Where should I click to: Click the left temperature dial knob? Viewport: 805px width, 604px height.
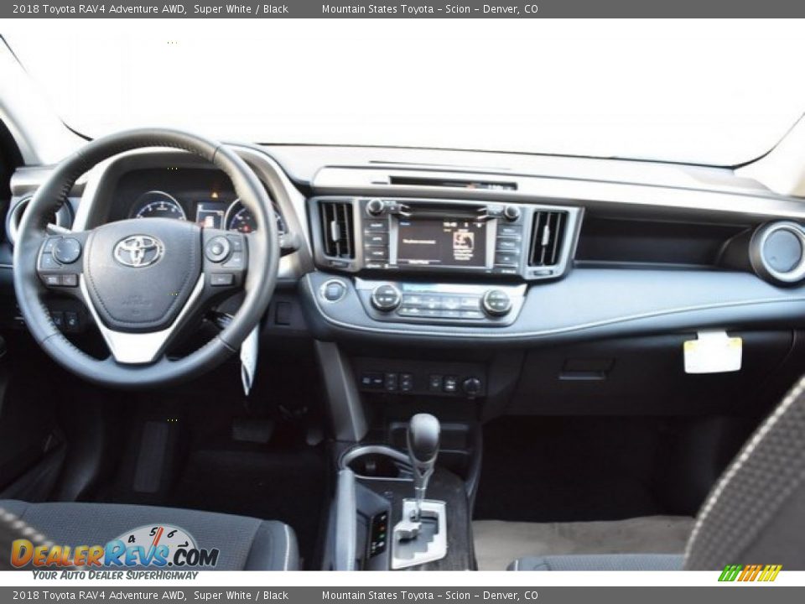[386, 299]
